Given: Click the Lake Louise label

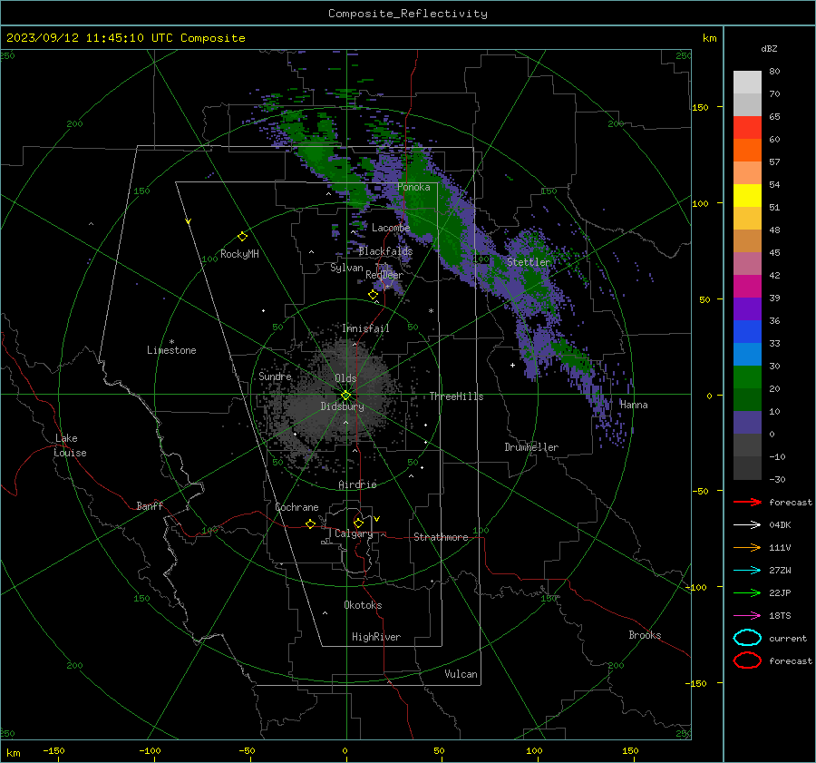Looking at the screenshot, I should tap(70, 445).
